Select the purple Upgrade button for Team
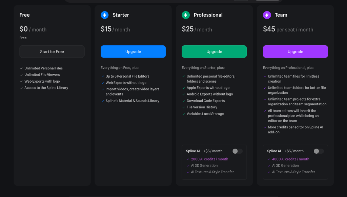Screen dimensions: 347x197 click(x=295, y=52)
